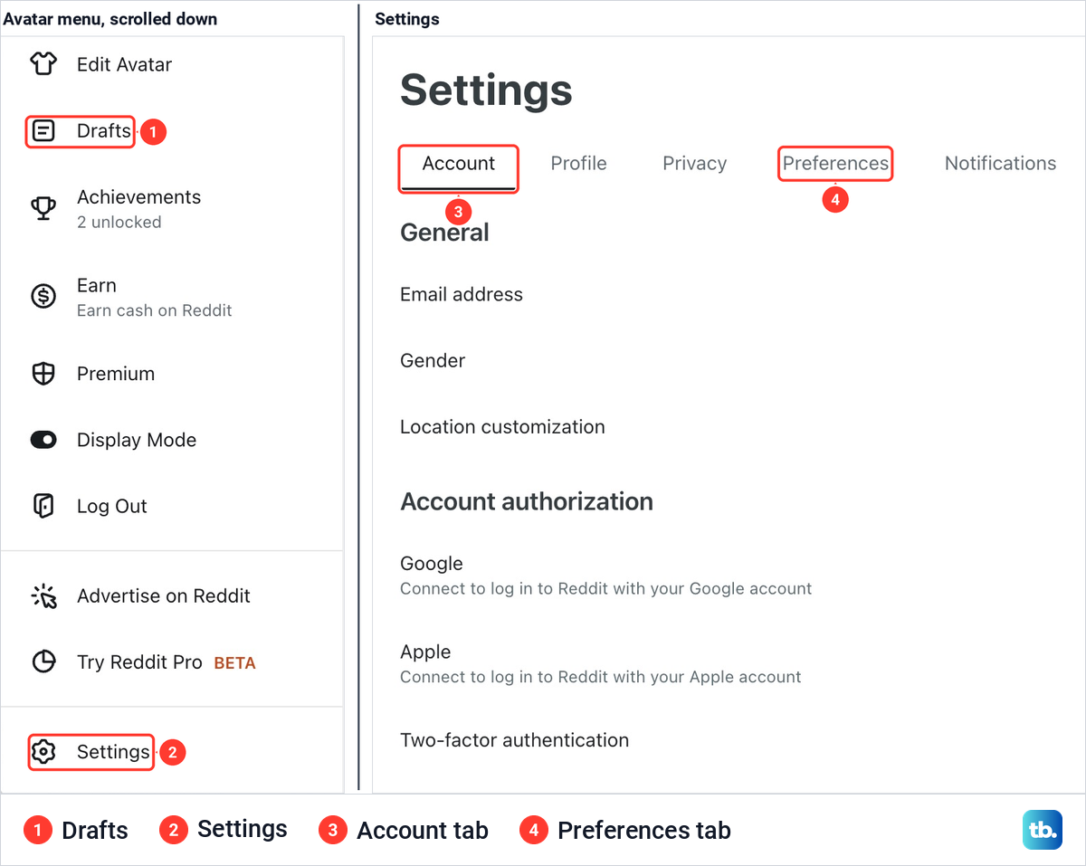Click the Settings gear icon
This screenshot has height=866, width=1086.
click(x=43, y=752)
